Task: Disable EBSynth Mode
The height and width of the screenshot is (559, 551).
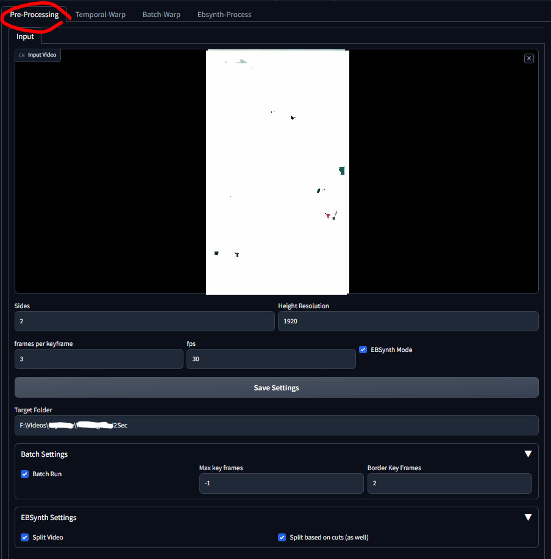Action: pos(363,349)
